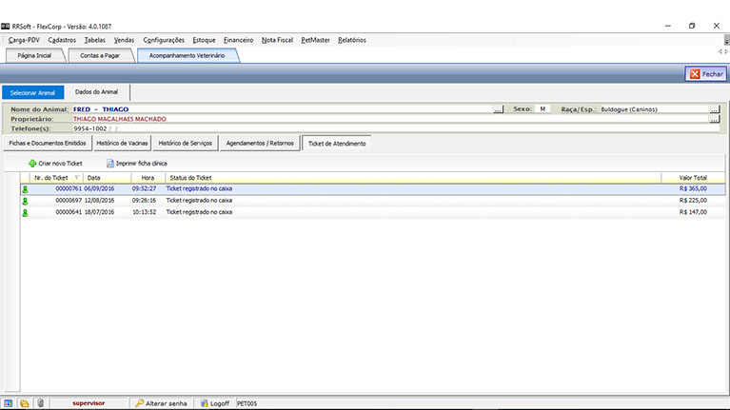This screenshot has width=730, height=410.
Task: Click green status icon of ticket 00000697
Action: tap(25, 201)
